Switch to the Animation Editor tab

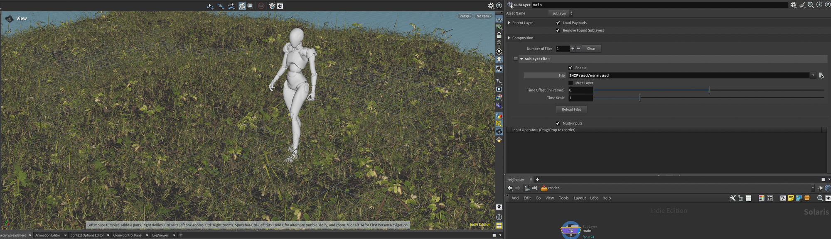pos(48,235)
